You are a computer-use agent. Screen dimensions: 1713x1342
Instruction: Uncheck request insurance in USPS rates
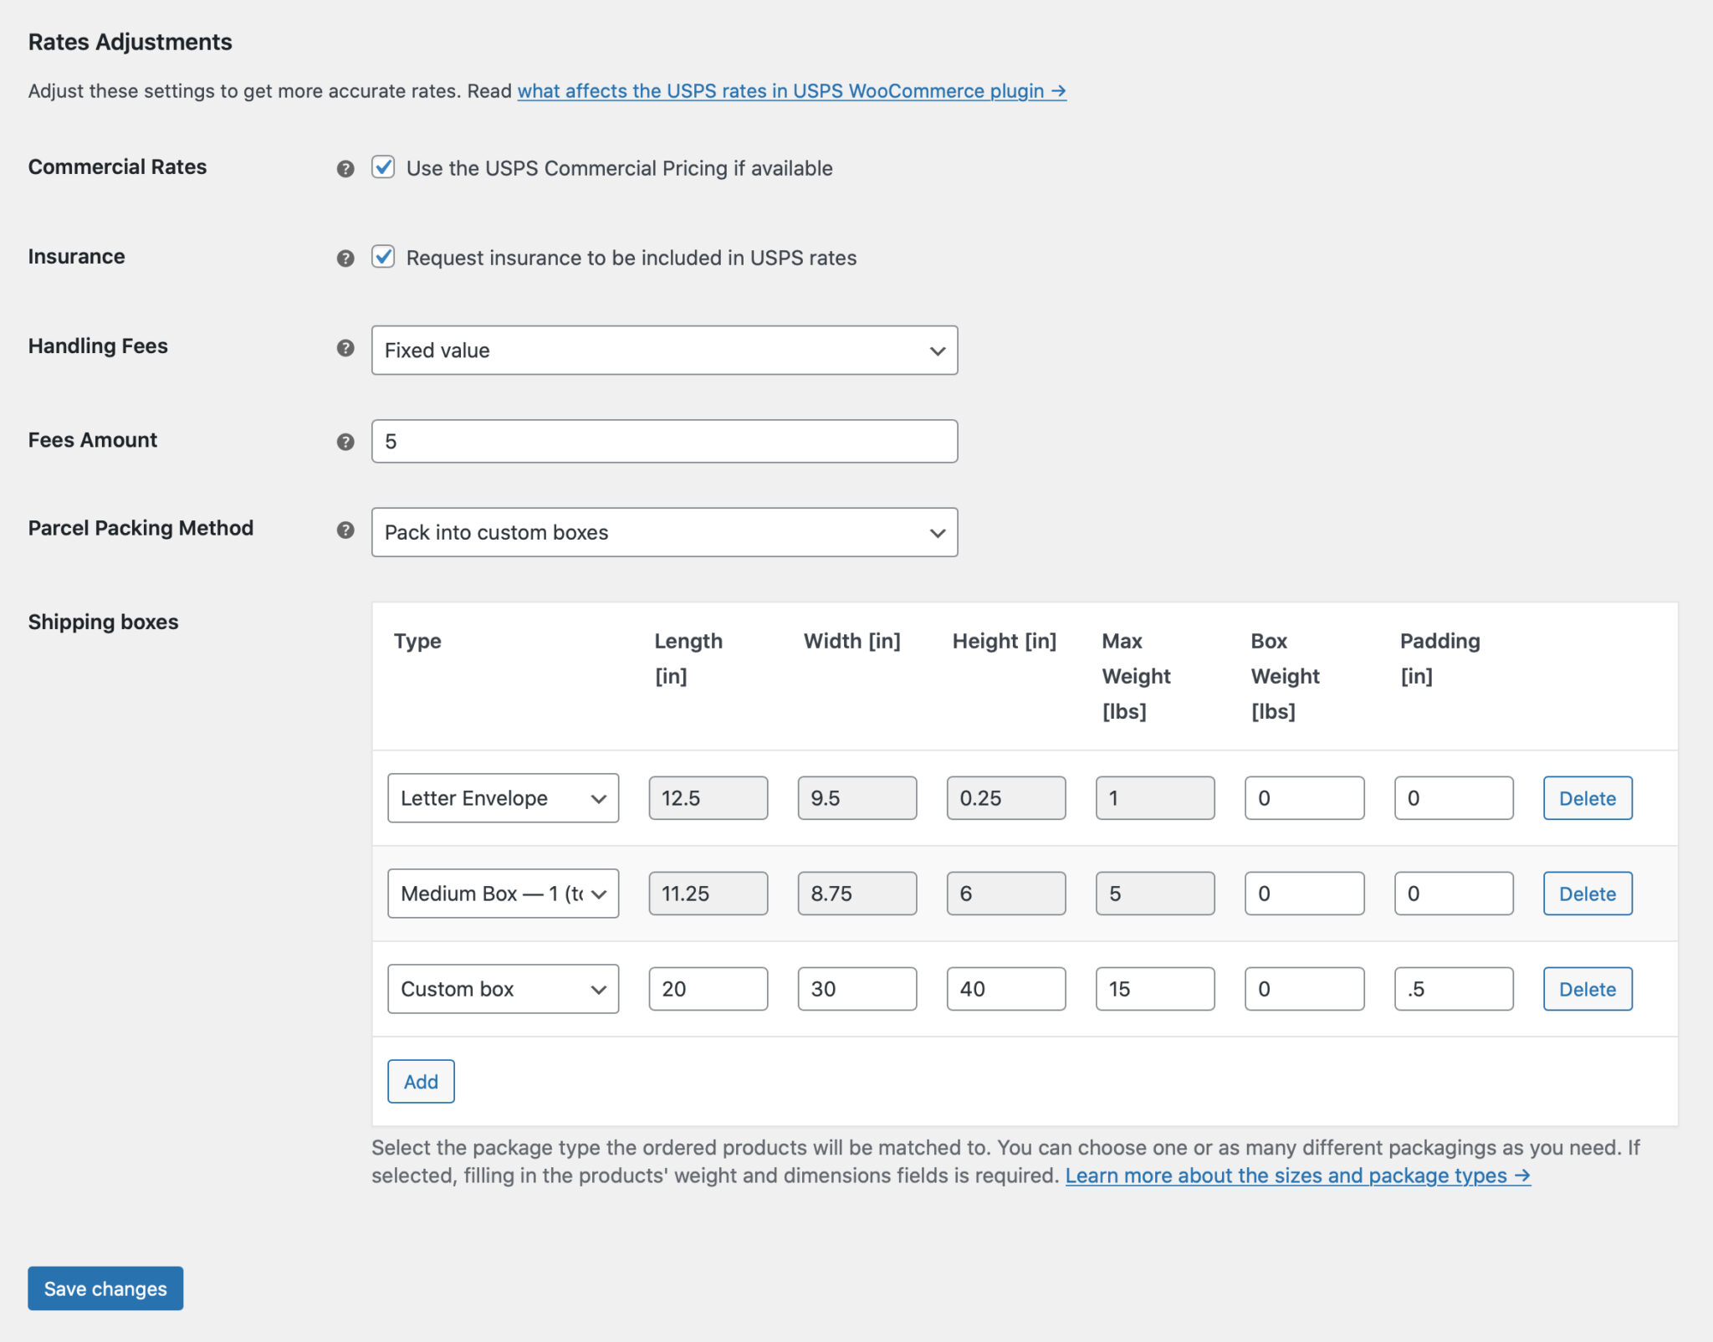click(x=383, y=258)
